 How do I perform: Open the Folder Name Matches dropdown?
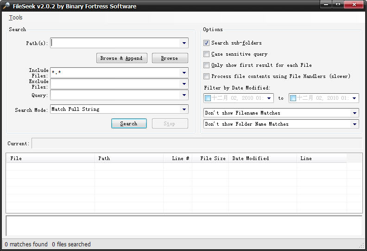[x=355, y=124]
